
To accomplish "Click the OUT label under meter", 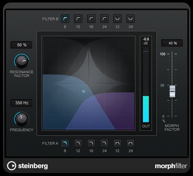I will coord(146,126).
